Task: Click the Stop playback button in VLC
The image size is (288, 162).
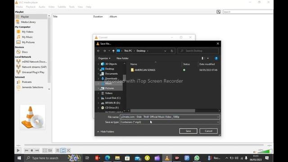Action: pos(32,150)
